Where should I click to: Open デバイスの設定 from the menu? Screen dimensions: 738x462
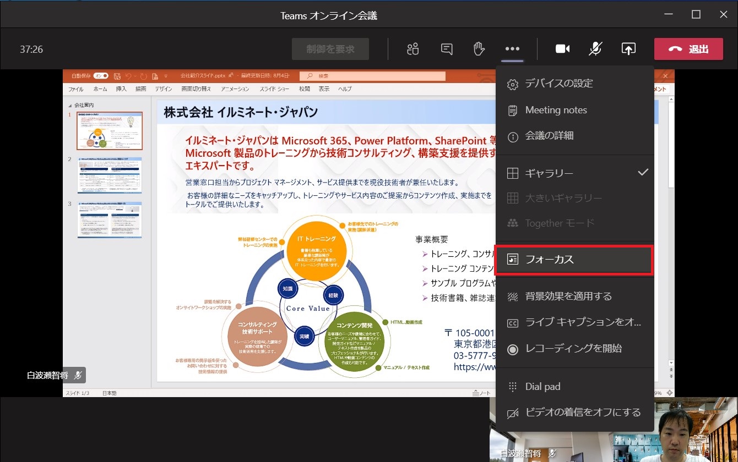(x=575, y=84)
